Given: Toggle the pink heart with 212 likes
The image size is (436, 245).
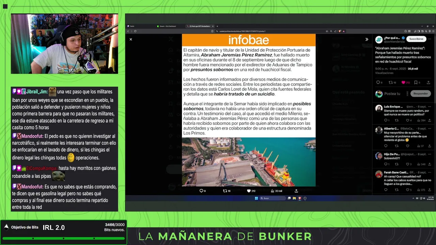Looking at the screenshot, I should pyautogui.click(x=405, y=82).
